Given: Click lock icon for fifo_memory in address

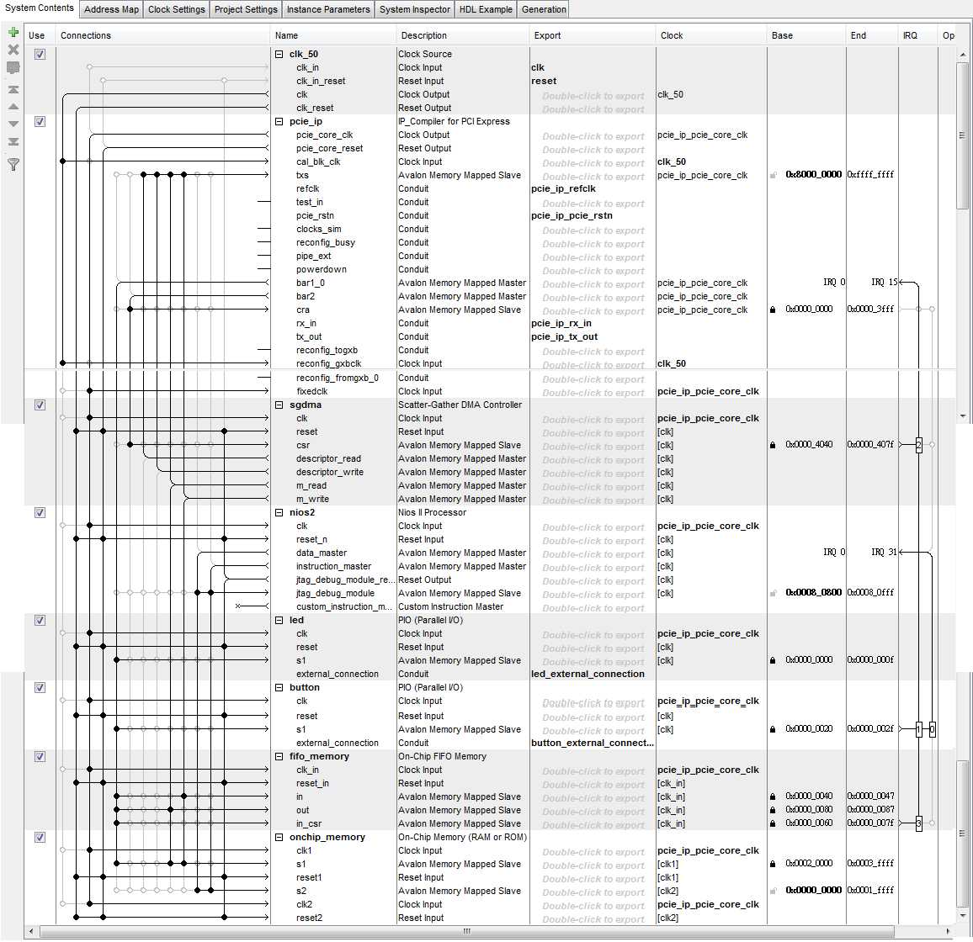Looking at the screenshot, I should click(x=773, y=796).
